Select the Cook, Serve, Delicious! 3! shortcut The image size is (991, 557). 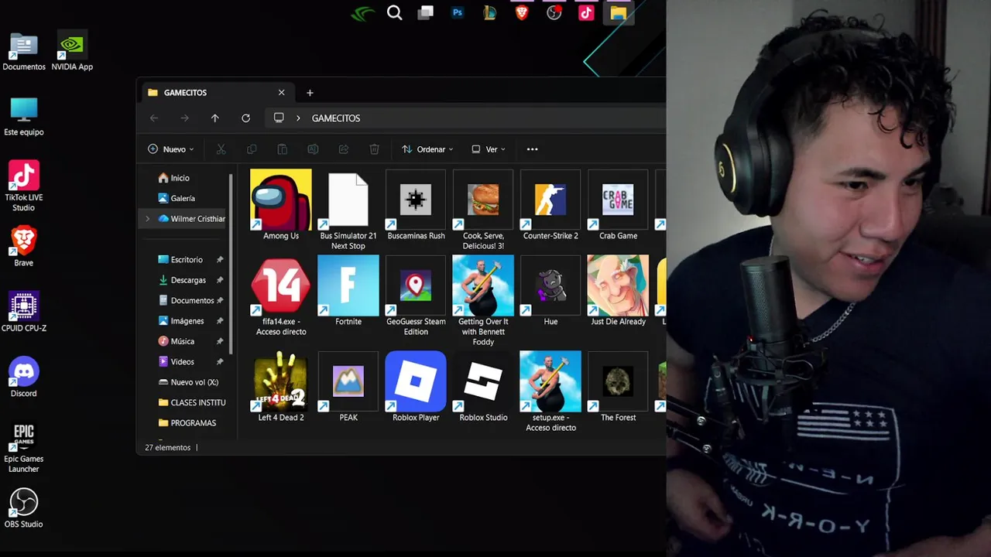click(x=483, y=210)
